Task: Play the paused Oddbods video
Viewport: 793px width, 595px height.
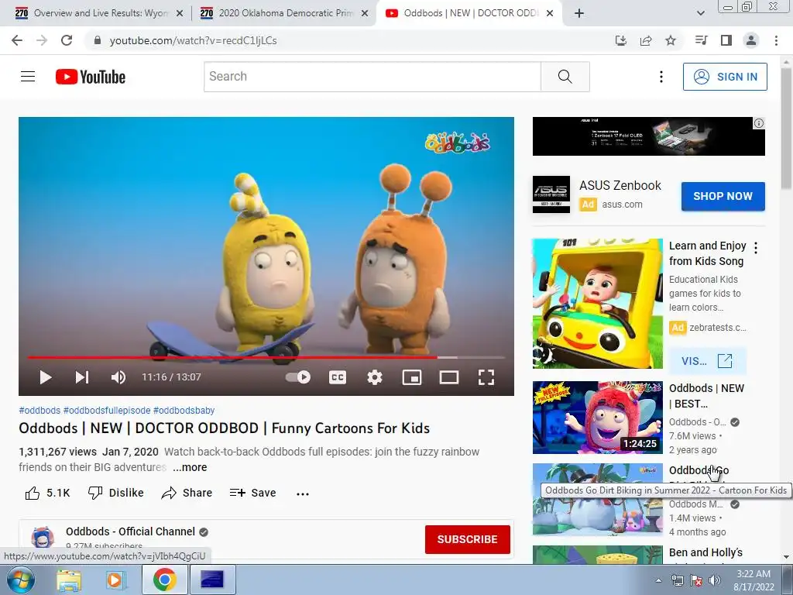Action: [46, 377]
